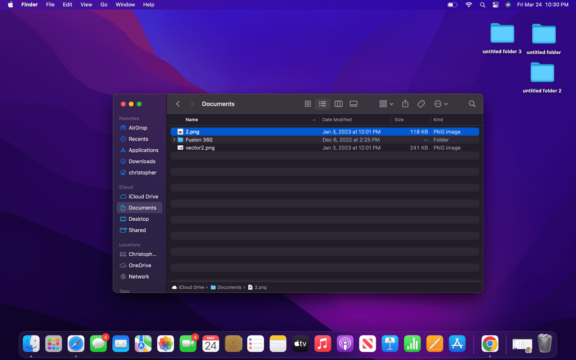Open the Action ellipsis menu in toolbar

coord(441,104)
